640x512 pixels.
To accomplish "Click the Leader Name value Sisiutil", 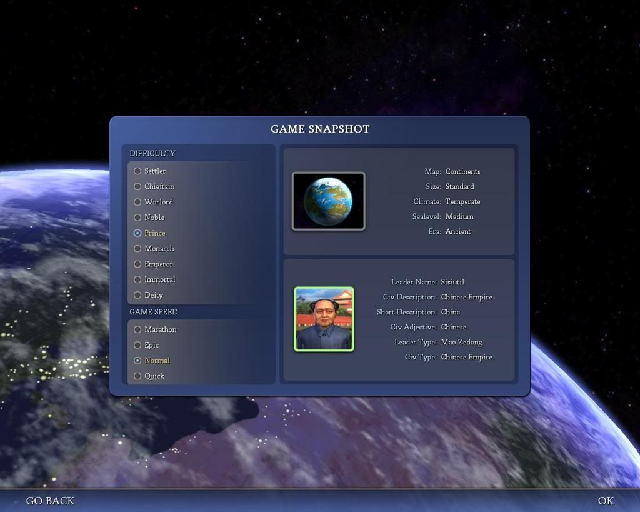I will pos(452,282).
